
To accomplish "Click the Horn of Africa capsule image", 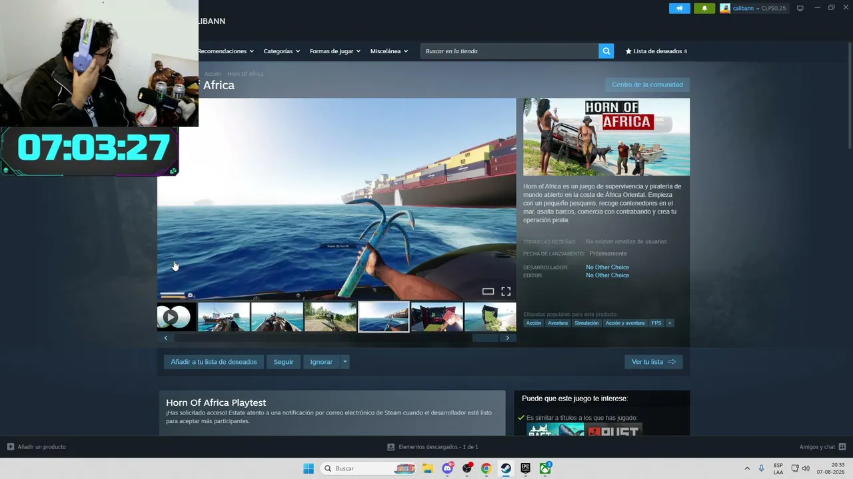I will pyautogui.click(x=606, y=137).
